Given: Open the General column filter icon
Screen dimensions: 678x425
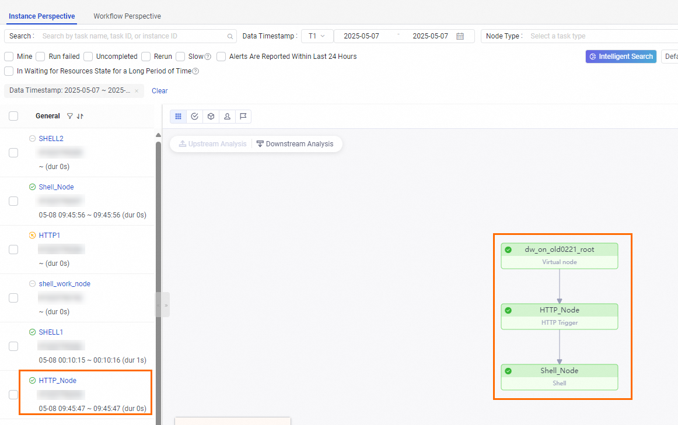Looking at the screenshot, I should coord(69,116).
